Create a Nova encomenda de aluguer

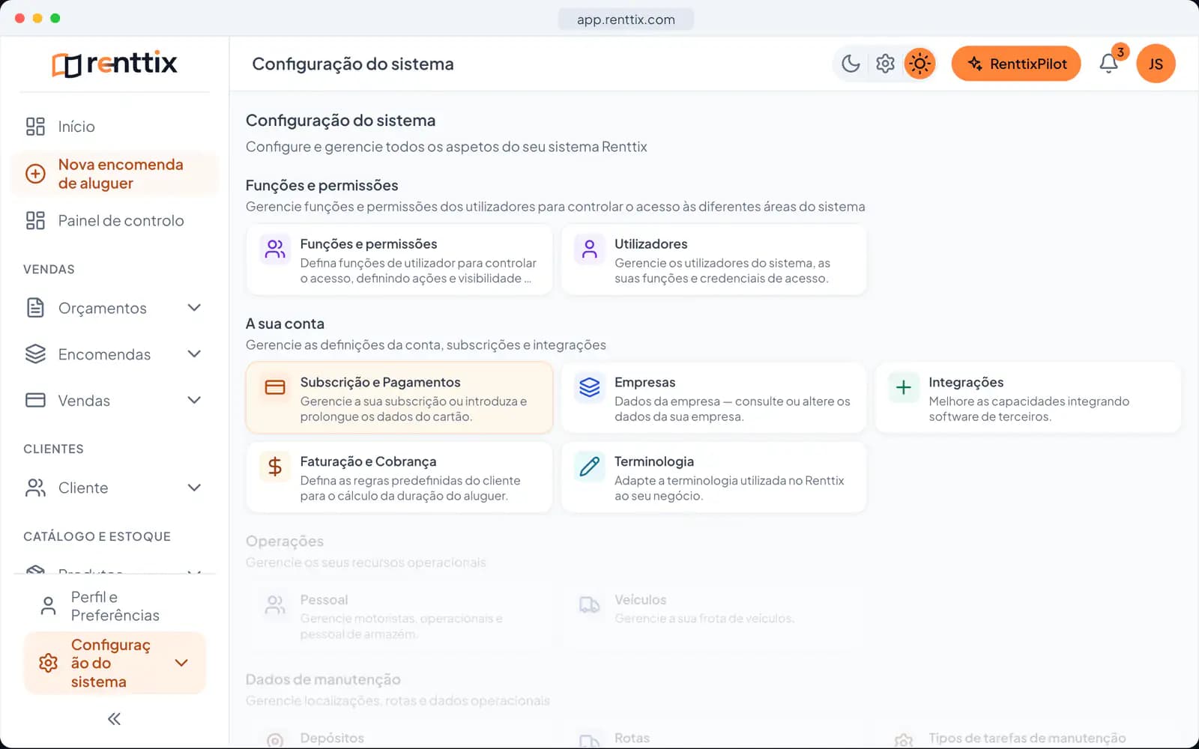coord(115,174)
